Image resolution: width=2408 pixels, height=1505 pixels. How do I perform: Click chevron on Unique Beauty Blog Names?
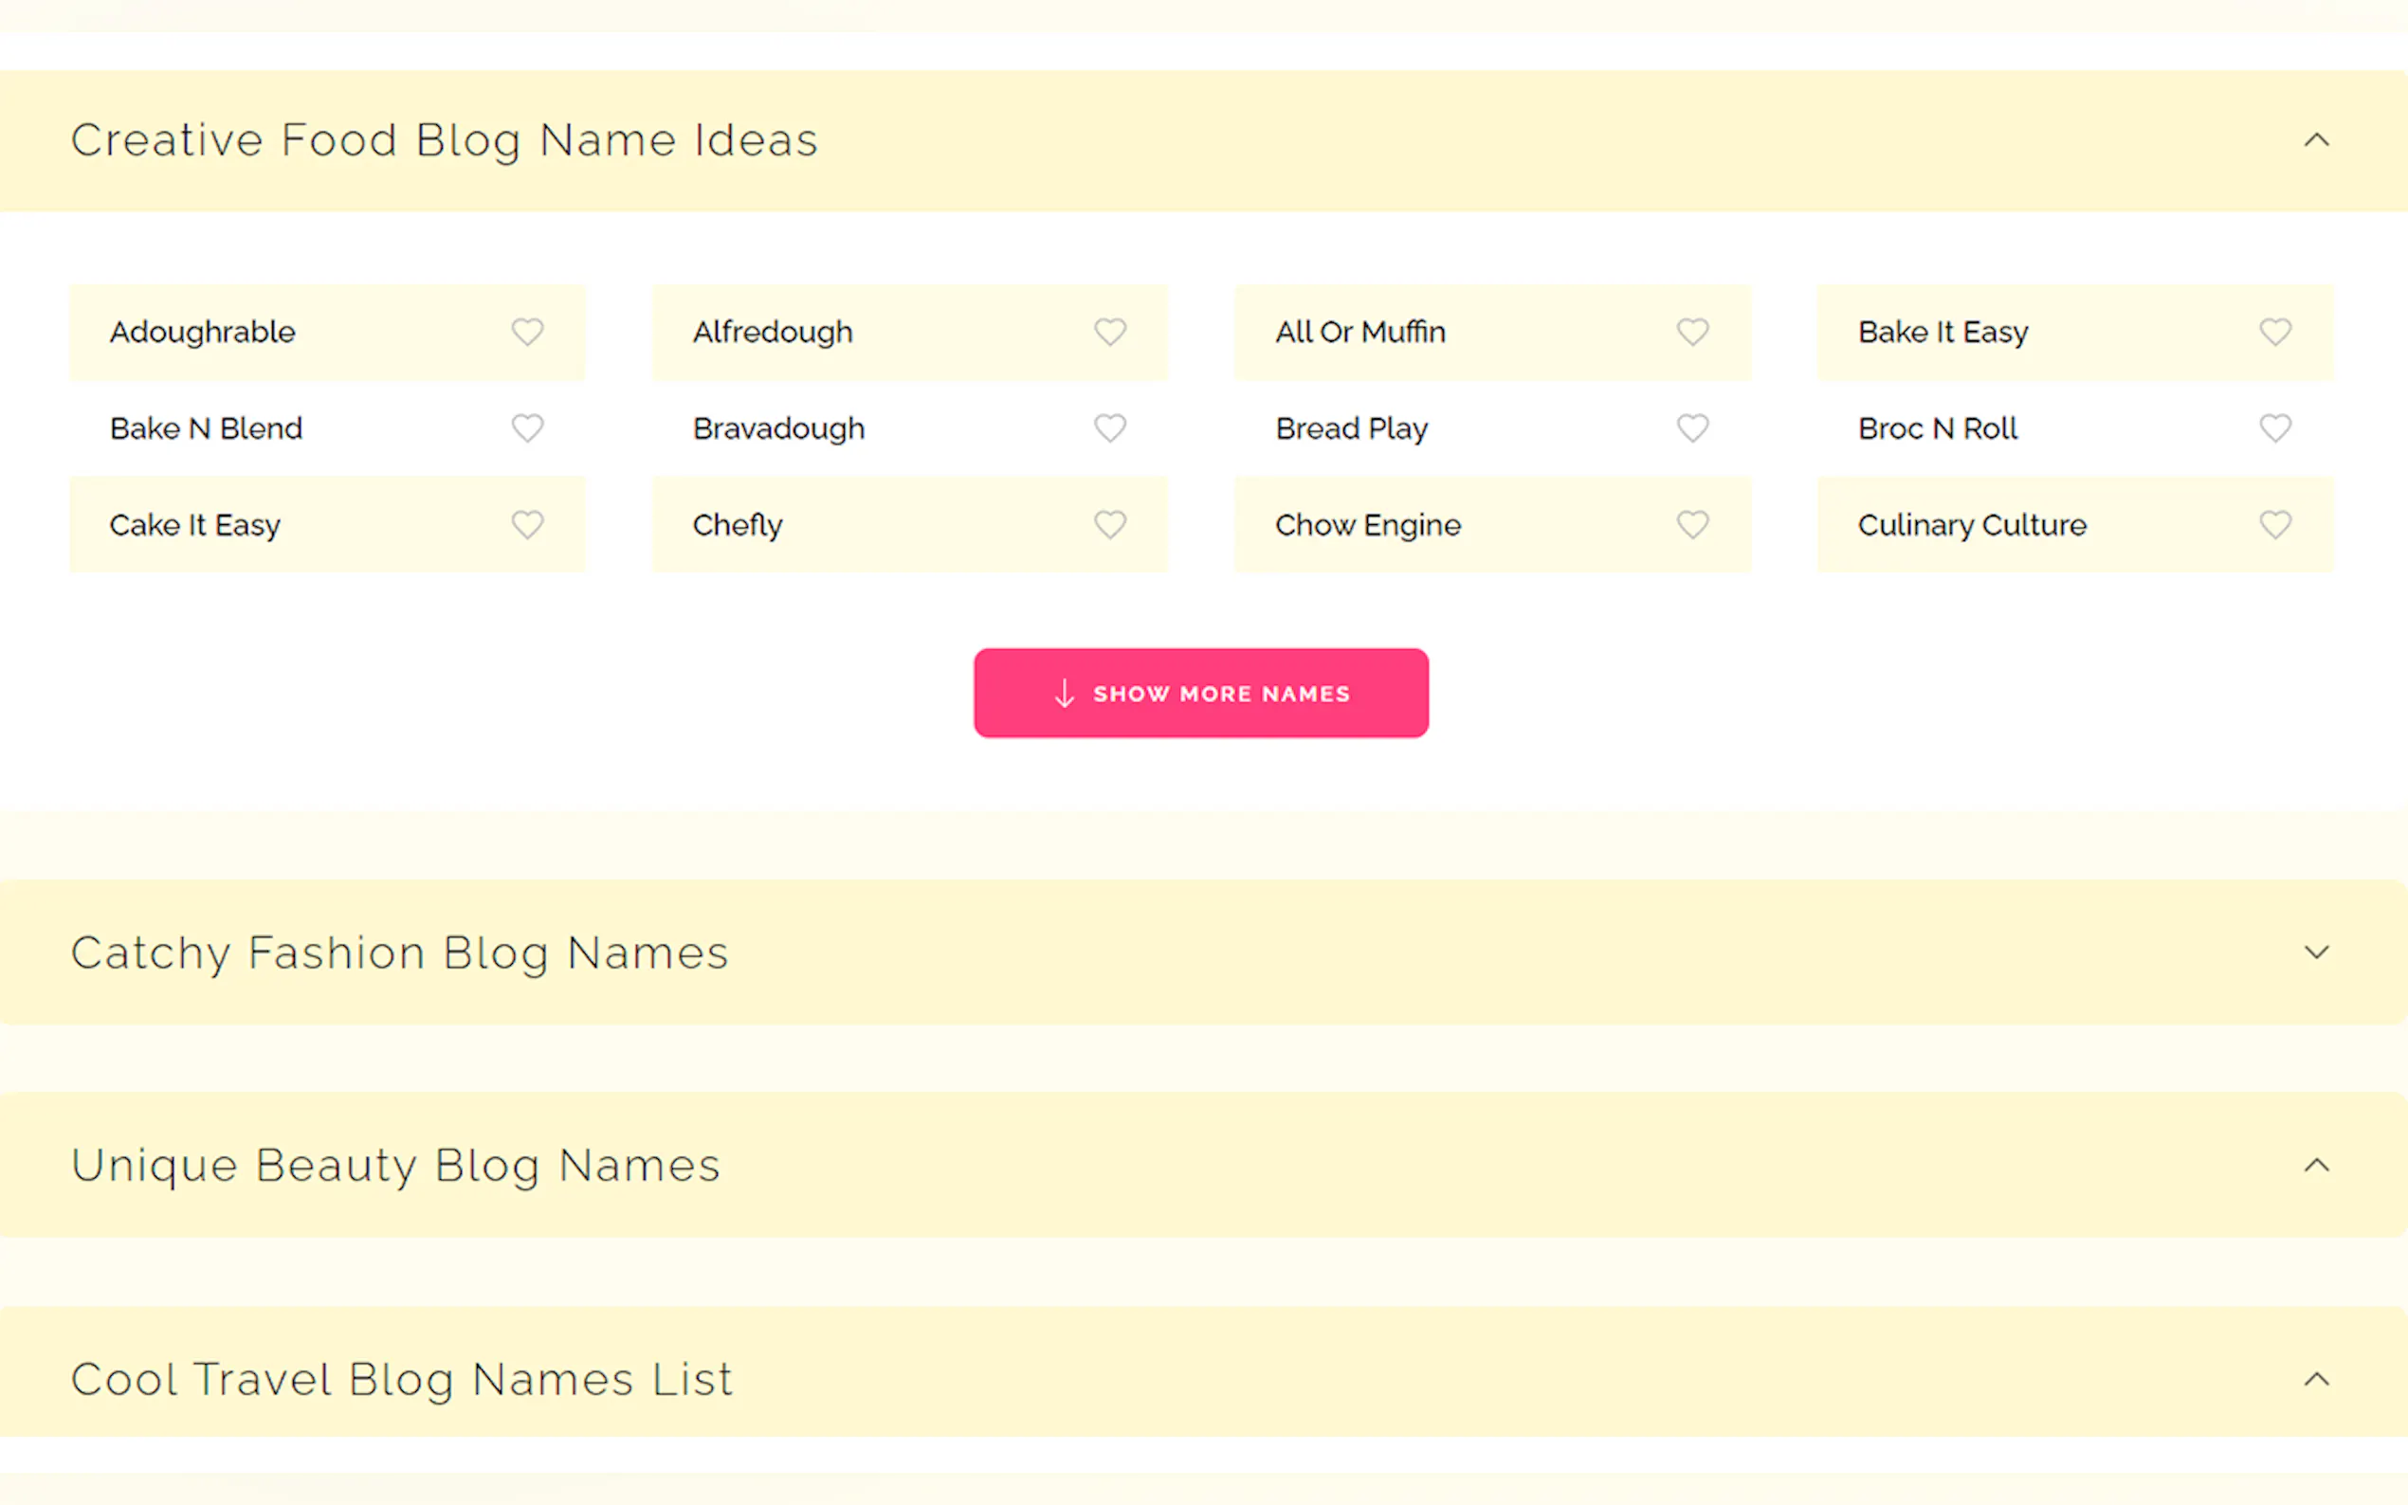[2316, 1165]
